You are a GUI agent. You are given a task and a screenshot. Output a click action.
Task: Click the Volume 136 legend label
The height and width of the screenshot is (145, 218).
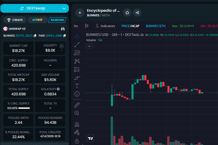tap(94, 40)
